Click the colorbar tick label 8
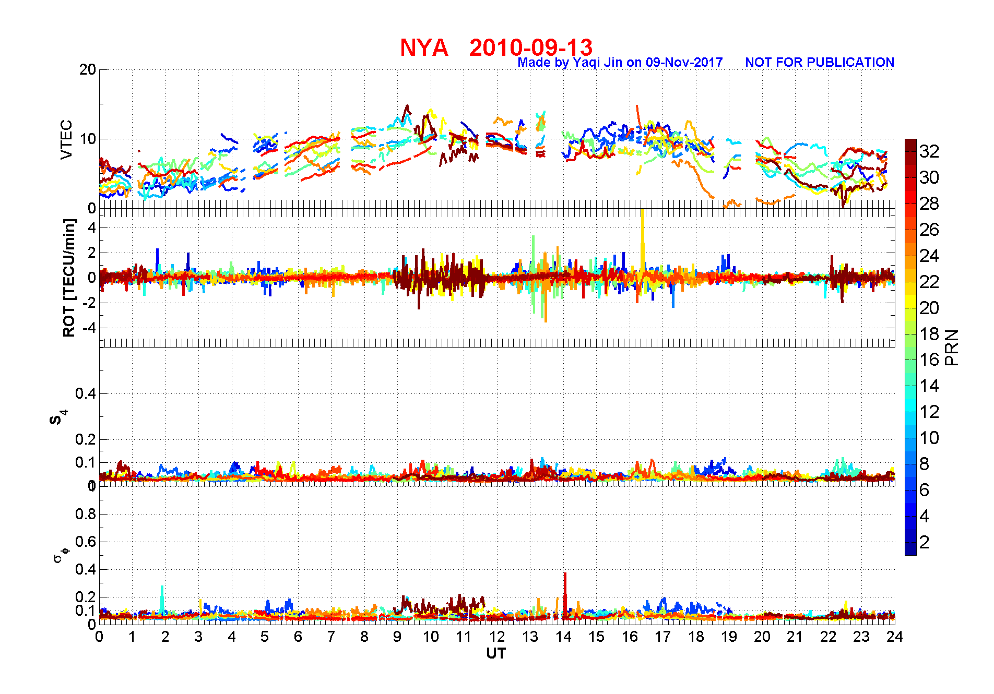The height and width of the screenshot is (694, 994). [925, 464]
